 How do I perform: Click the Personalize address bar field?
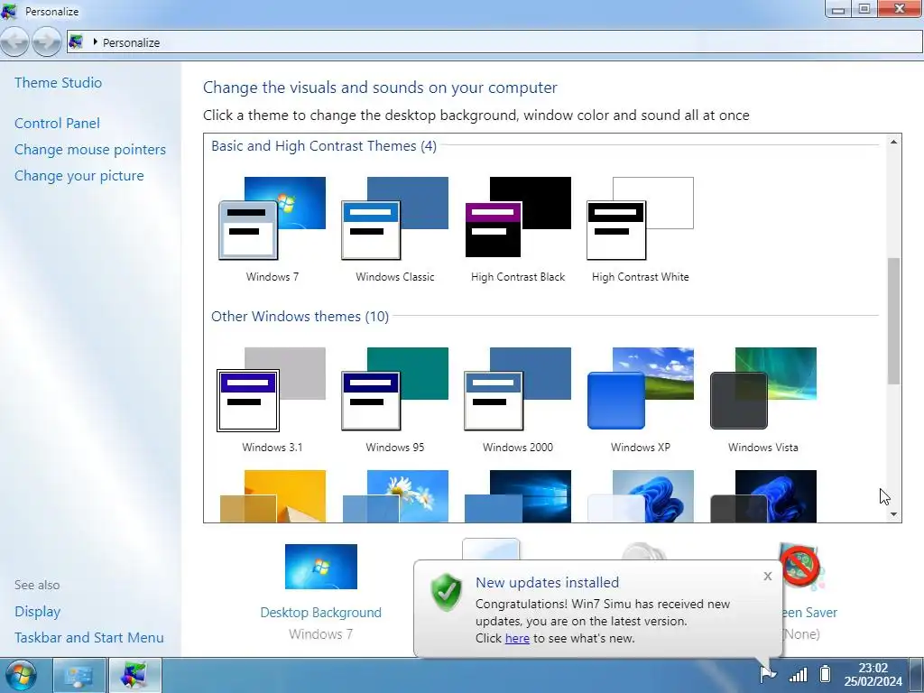(x=494, y=42)
